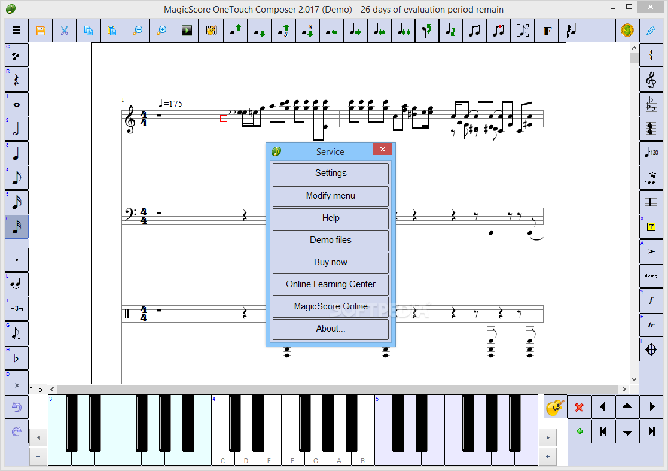This screenshot has width=668, height=471.
Task: Open the yellow text T tool
Action: [651, 227]
